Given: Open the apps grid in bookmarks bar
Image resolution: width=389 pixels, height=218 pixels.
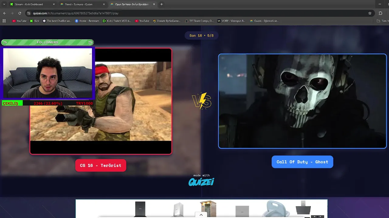Looking at the screenshot, I should 4,21.
